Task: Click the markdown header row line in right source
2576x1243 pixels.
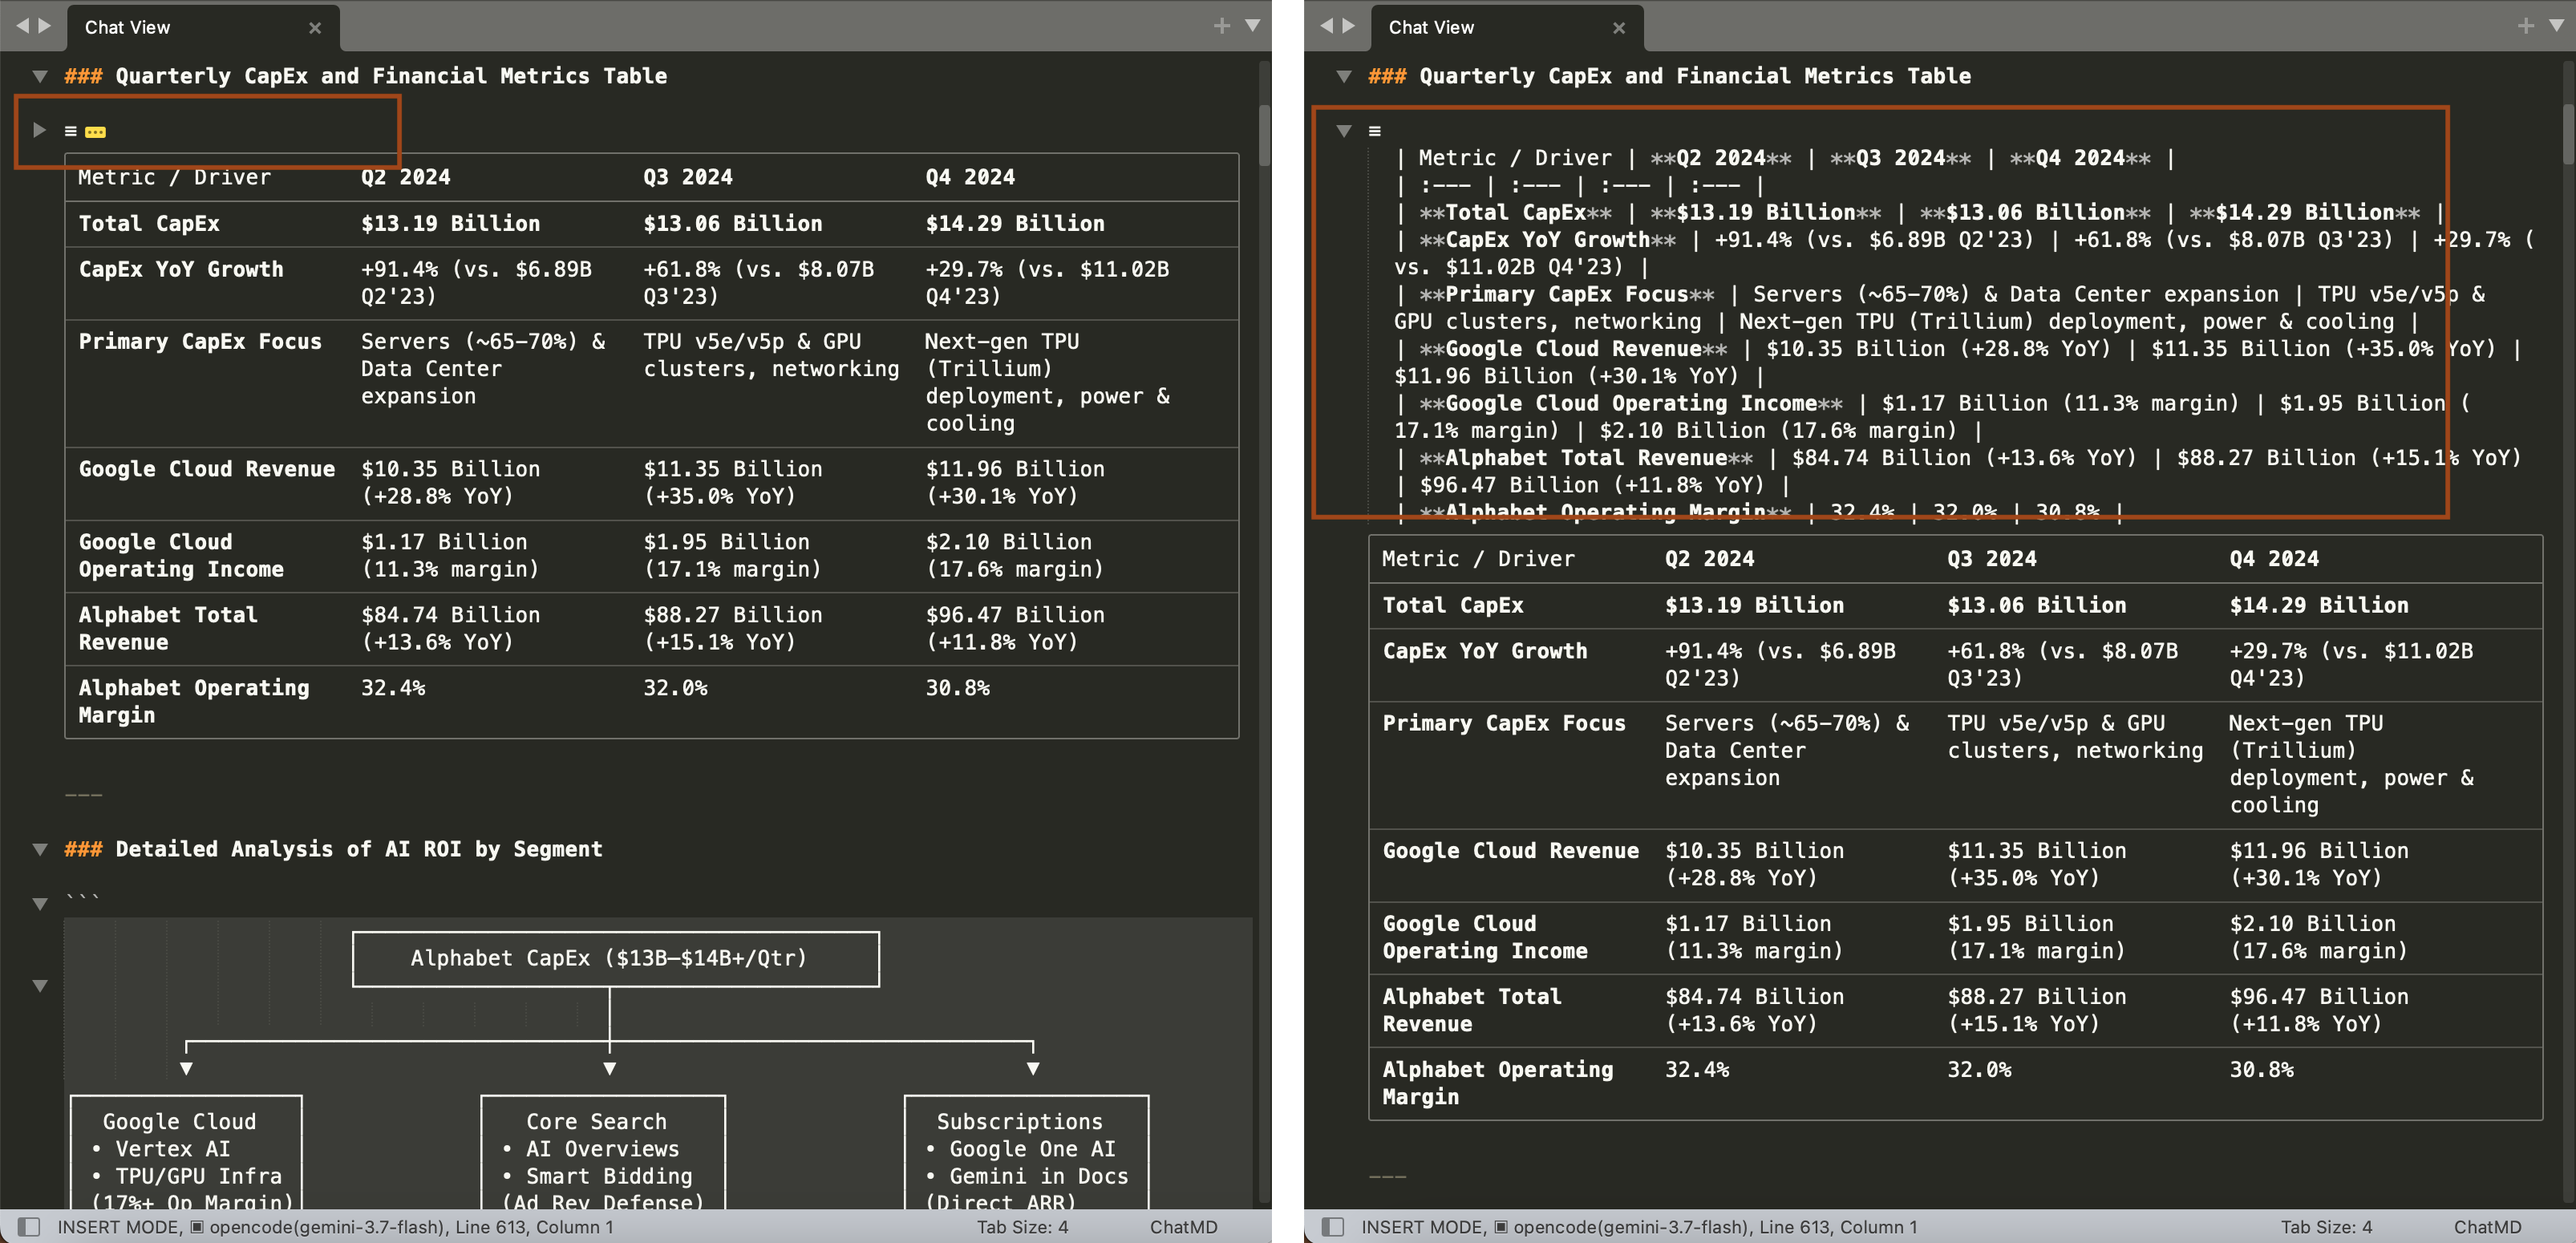Action: tap(1784, 158)
